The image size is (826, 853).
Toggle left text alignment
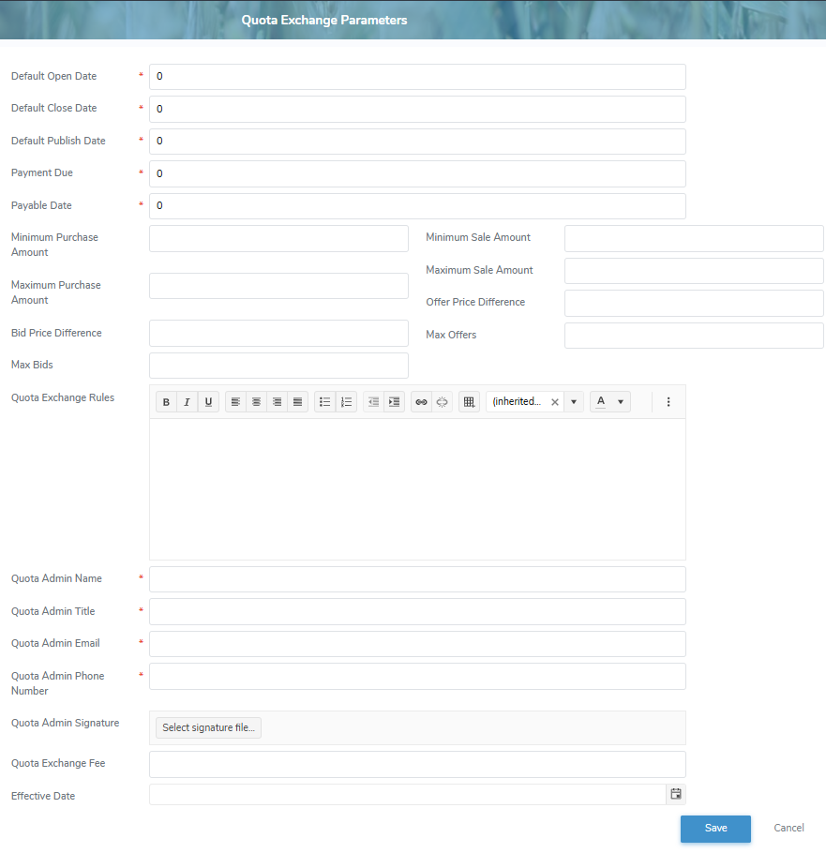pyautogui.click(x=235, y=401)
